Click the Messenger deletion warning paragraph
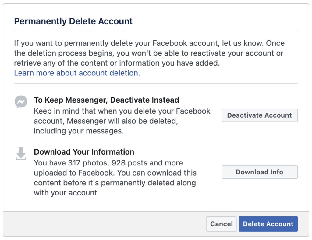 [122, 121]
